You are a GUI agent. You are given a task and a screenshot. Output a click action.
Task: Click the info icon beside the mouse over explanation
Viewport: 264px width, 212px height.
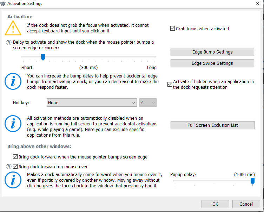(13, 180)
